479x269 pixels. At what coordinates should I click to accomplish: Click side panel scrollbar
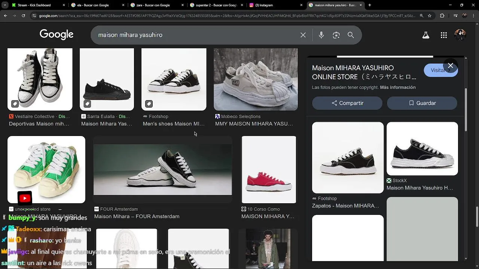(466, 110)
